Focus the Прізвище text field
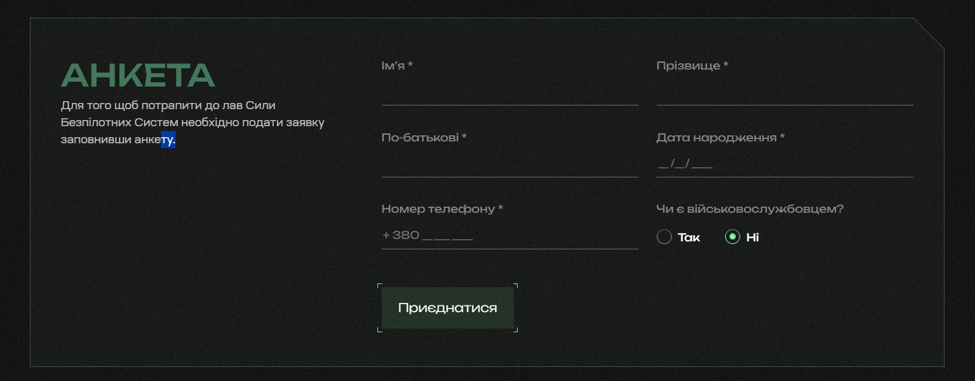 point(784,92)
